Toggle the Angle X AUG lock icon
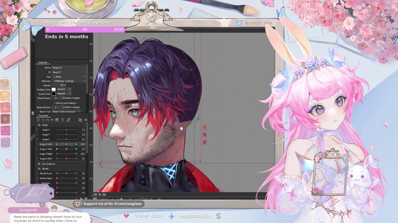This screenshot has width=398, height=223. pos(37,144)
